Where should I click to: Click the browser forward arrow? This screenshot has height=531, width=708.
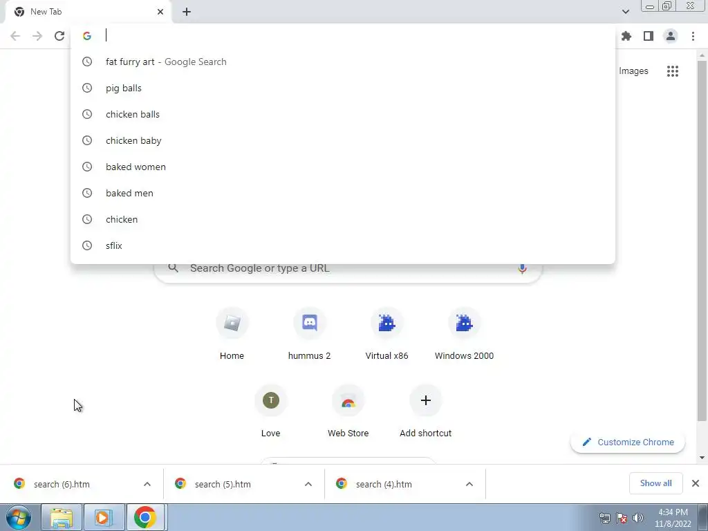click(37, 36)
